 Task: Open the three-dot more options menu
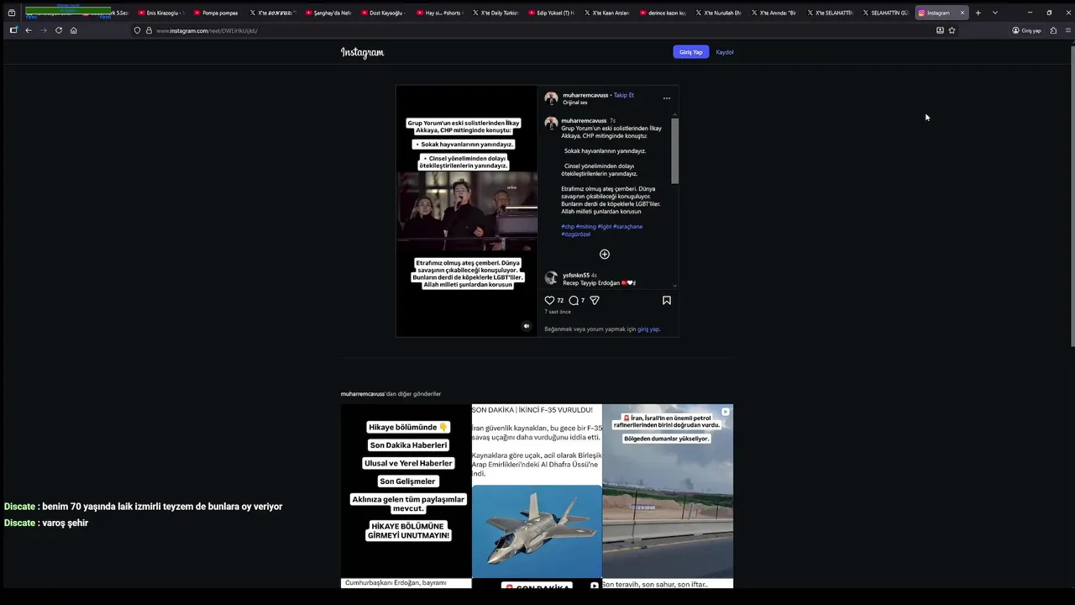pos(667,98)
